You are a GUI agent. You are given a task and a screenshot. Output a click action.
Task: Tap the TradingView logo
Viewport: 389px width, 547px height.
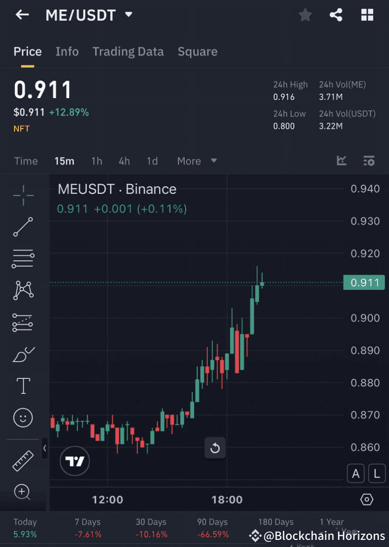[75, 461]
